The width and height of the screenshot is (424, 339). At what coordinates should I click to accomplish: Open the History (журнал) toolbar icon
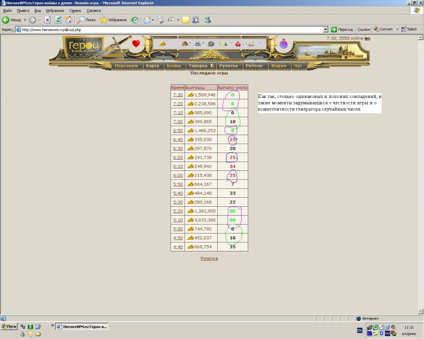[x=135, y=20]
